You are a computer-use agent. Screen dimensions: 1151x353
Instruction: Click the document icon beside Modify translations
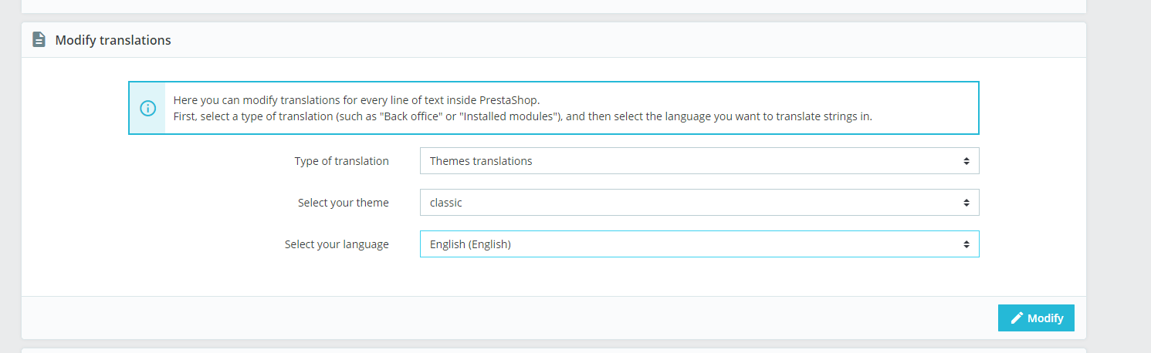tap(39, 39)
